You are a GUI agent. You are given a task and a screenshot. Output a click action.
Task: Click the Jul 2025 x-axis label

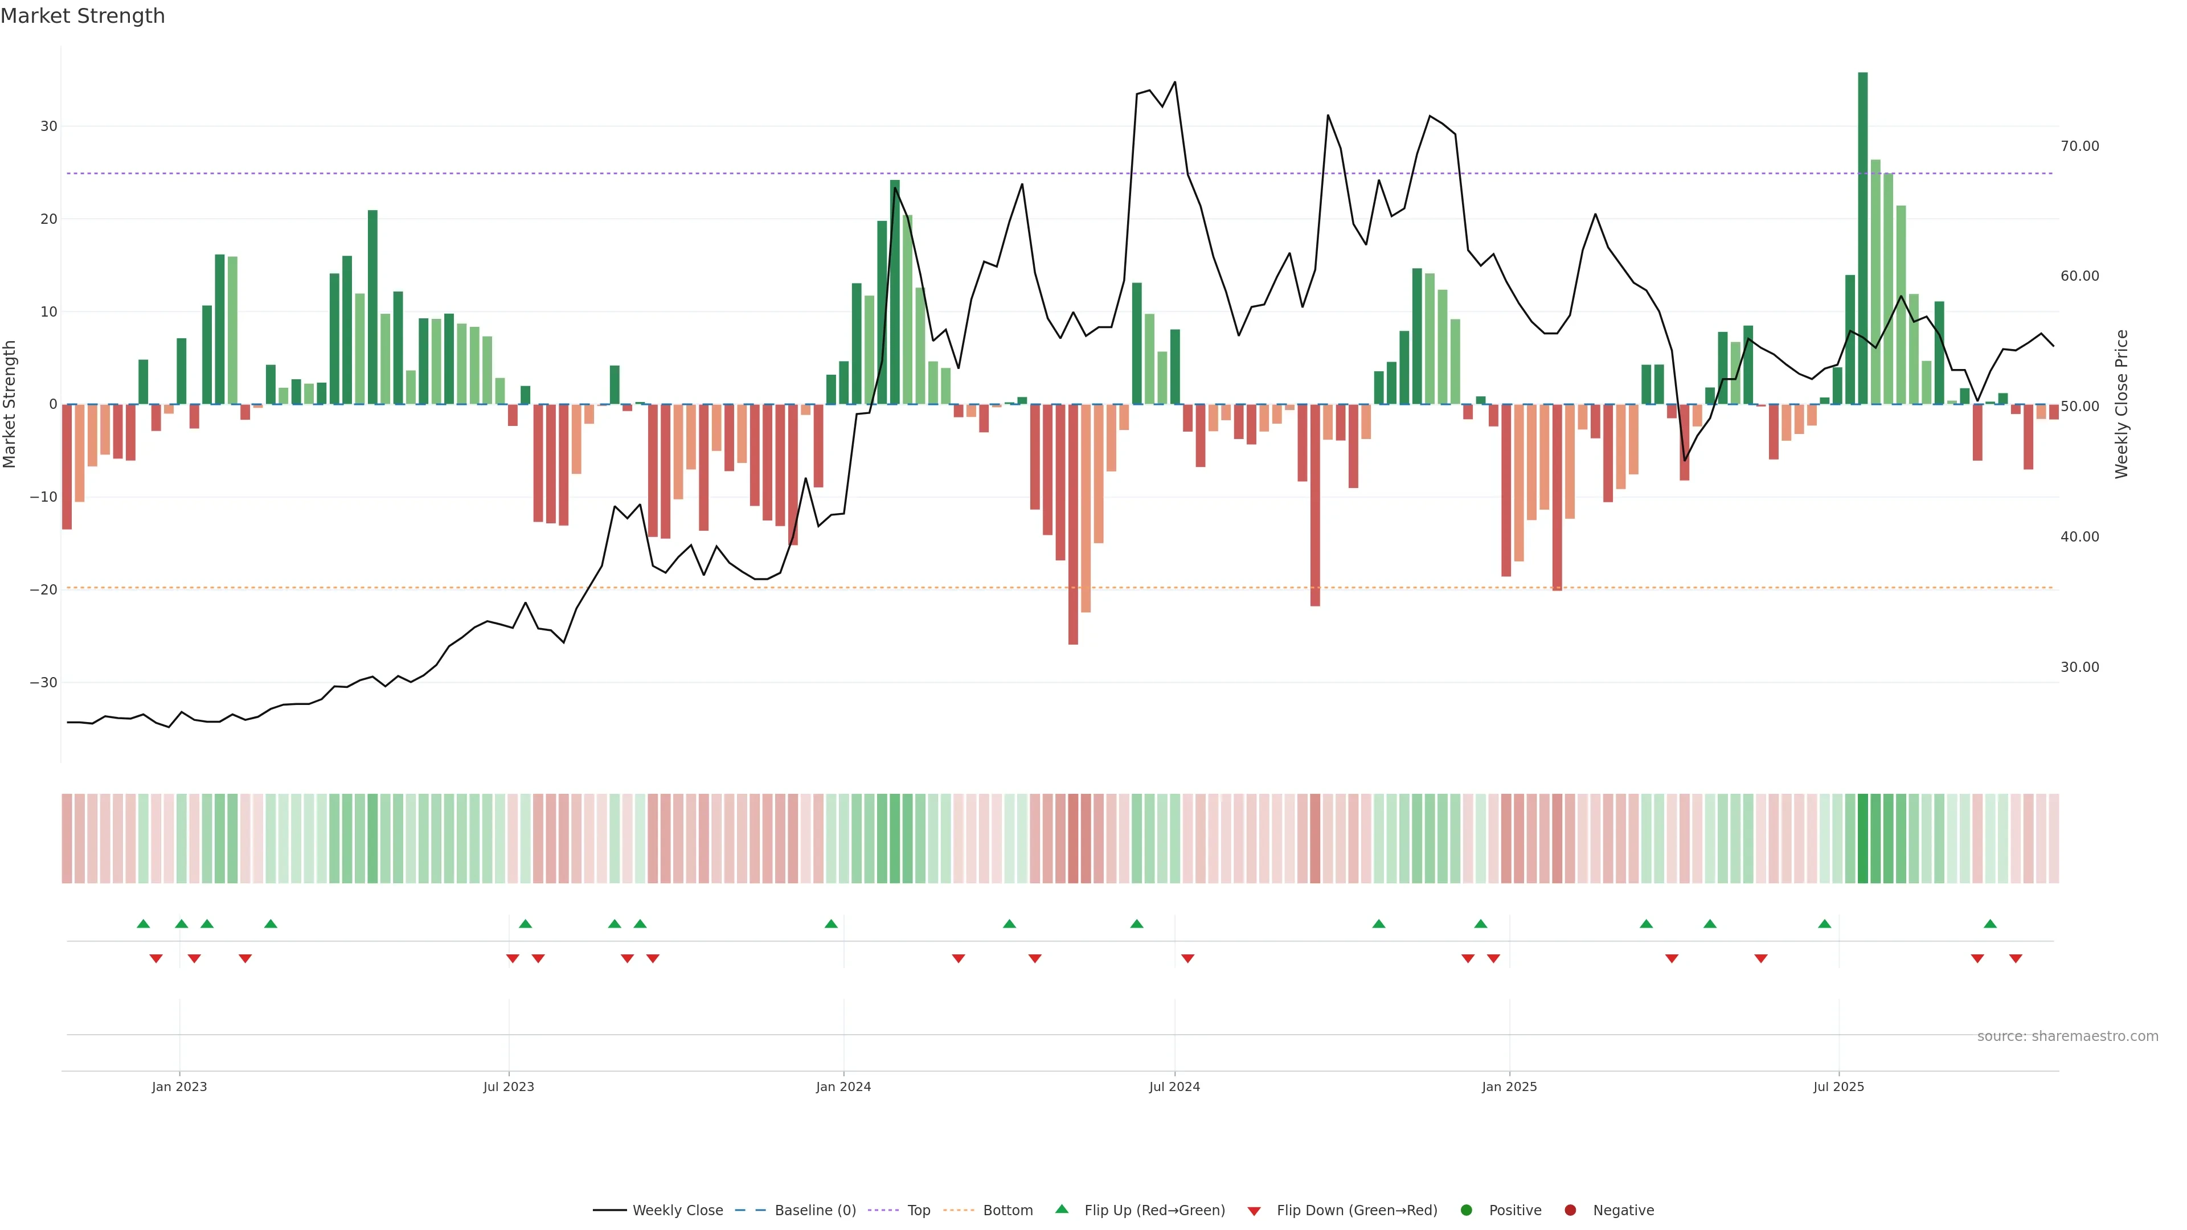pos(1838,1086)
